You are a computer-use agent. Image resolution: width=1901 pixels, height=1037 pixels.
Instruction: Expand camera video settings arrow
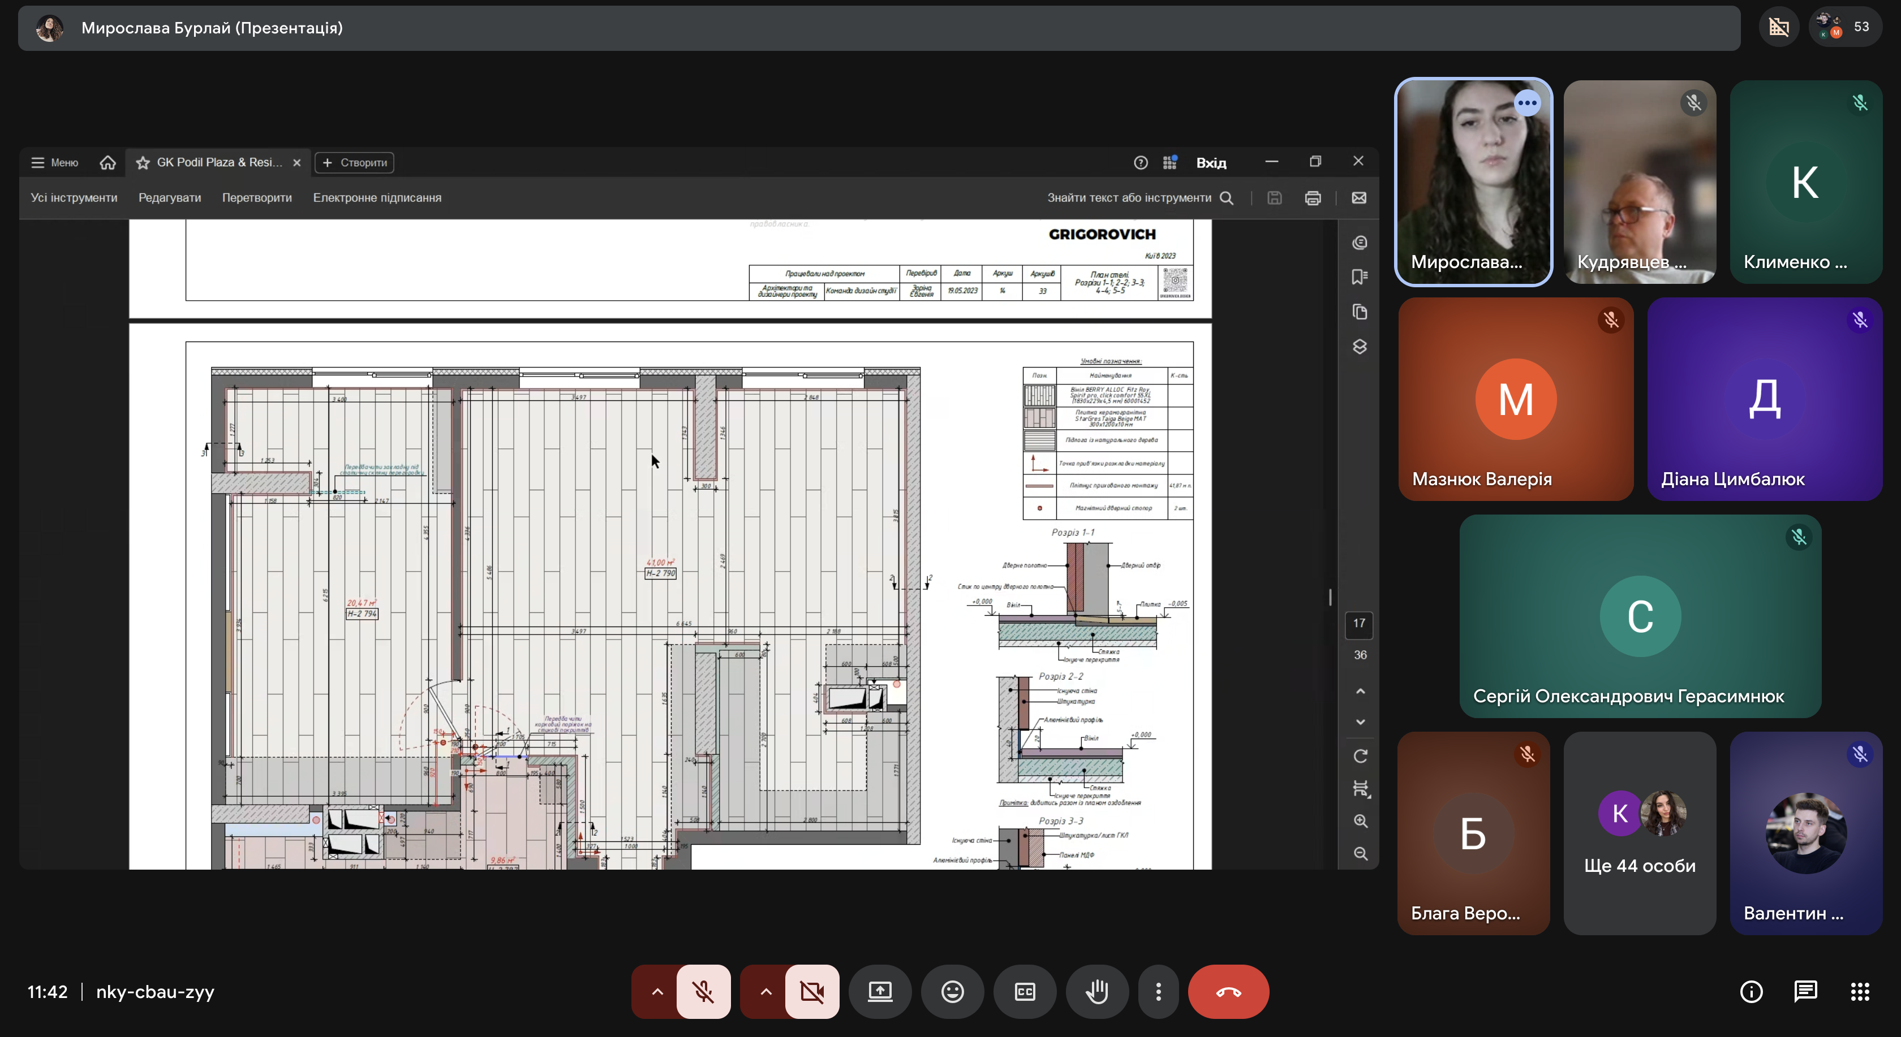click(766, 991)
